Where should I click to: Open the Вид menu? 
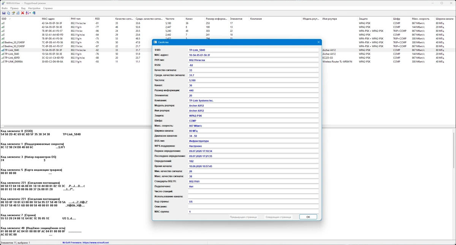[x=23, y=8]
